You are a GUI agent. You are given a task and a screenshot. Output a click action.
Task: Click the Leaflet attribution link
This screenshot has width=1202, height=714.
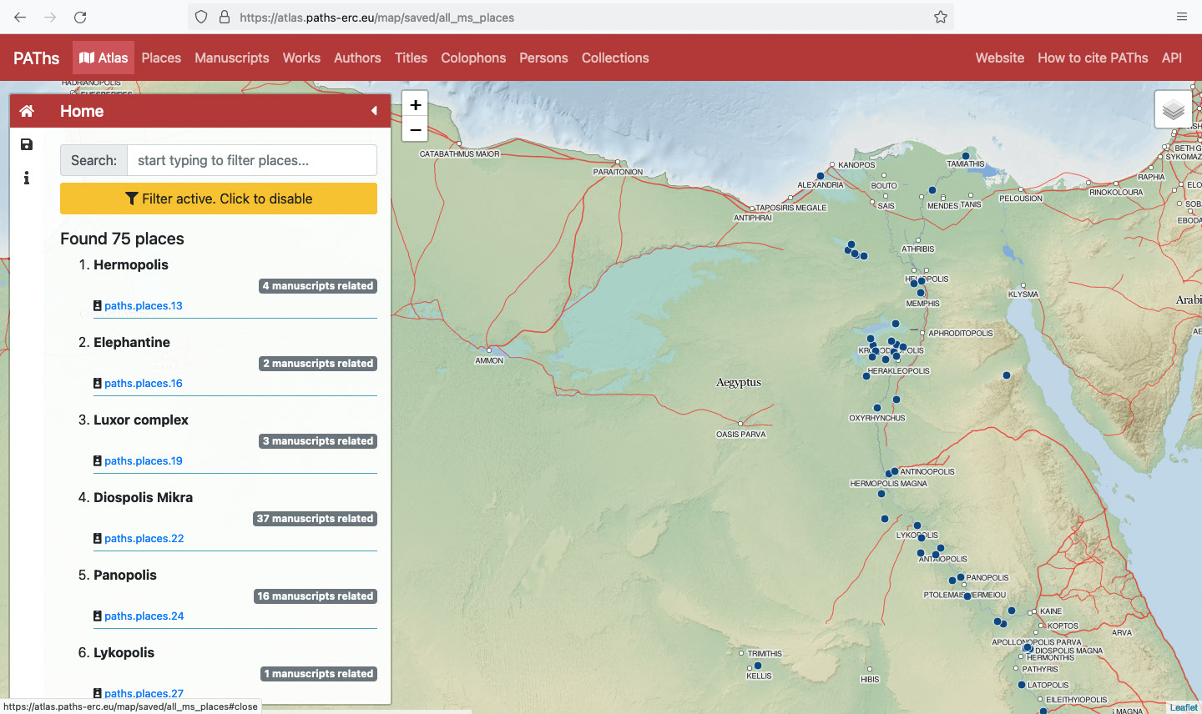click(x=1184, y=707)
